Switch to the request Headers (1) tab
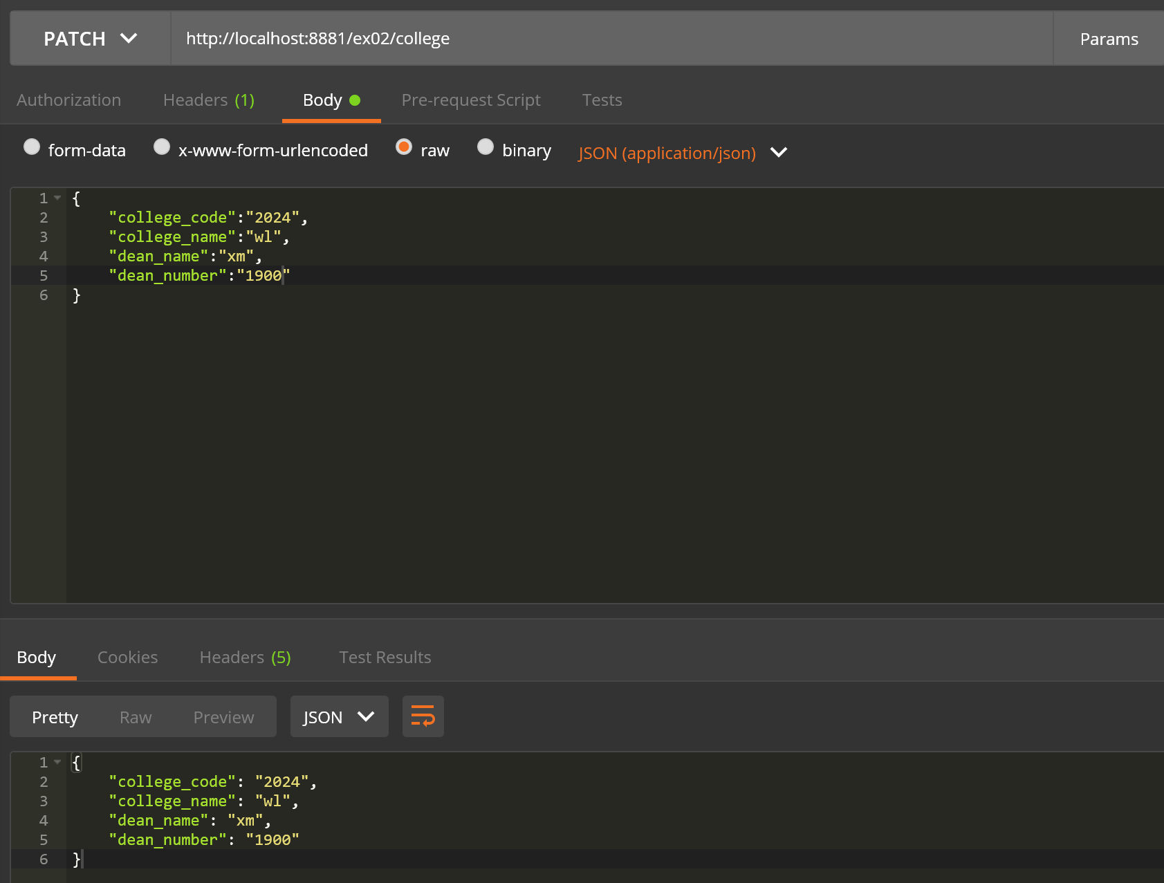The image size is (1164, 883). click(209, 100)
